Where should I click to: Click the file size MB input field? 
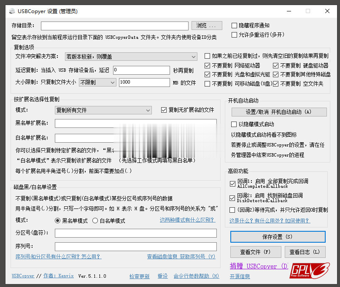pyautogui.click(x=144, y=82)
